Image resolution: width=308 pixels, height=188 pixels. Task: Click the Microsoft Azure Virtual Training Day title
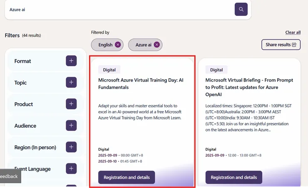click(x=141, y=84)
